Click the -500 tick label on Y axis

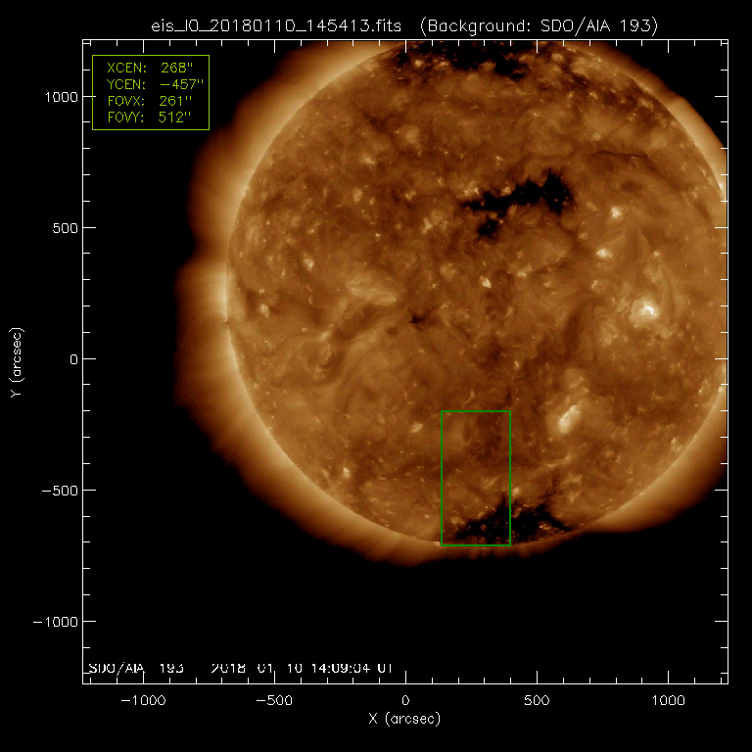point(59,491)
